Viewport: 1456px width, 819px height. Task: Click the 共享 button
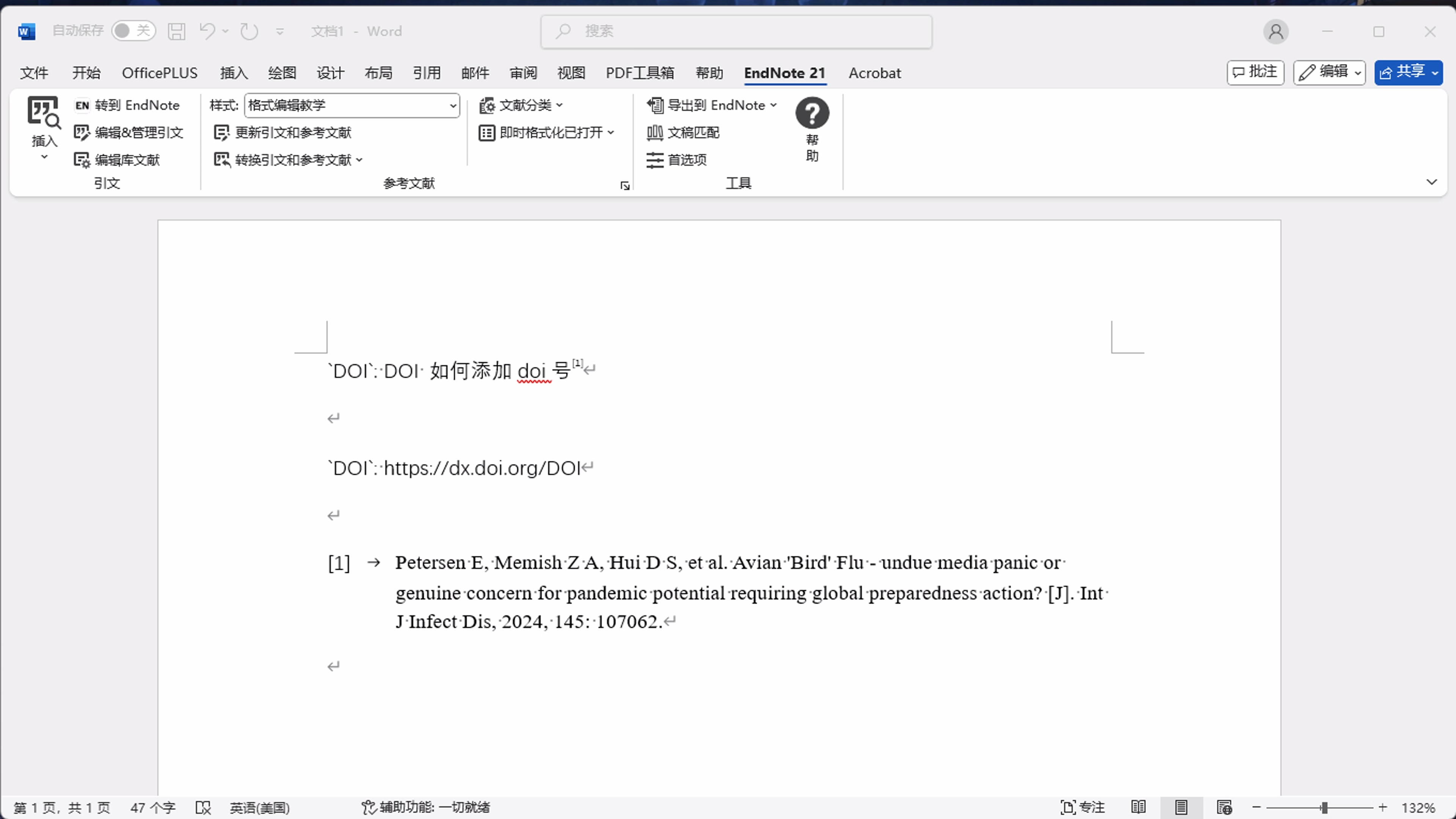(1408, 72)
